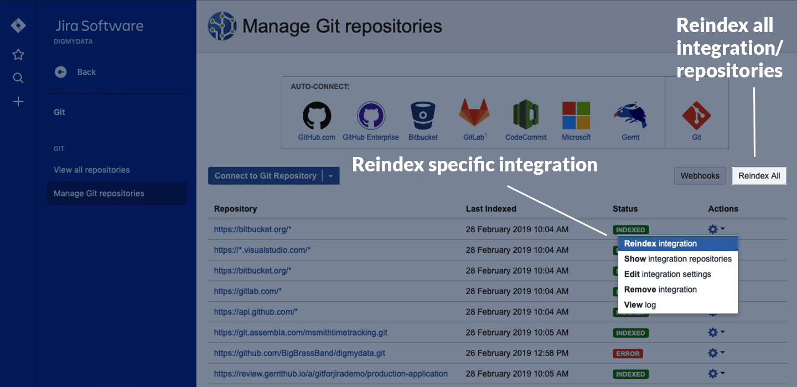Select the GitHub Enterprise icon
The height and width of the screenshot is (387, 797).
point(371,116)
